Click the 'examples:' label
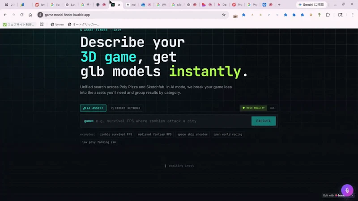 click(x=87, y=134)
